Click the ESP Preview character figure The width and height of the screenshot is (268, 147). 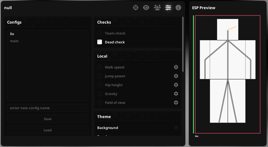pyautogui.click(x=228, y=71)
